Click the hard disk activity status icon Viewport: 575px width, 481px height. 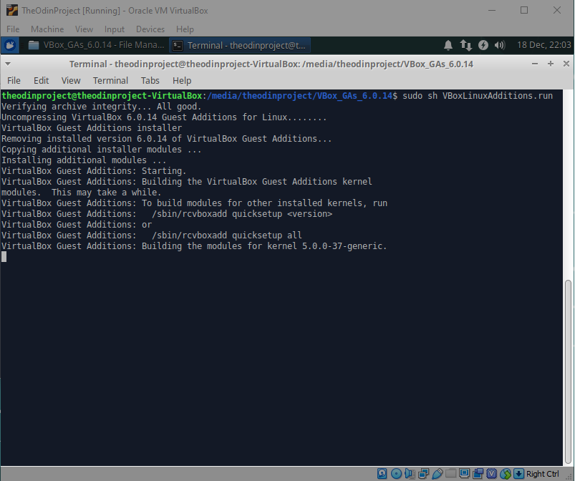(x=382, y=474)
